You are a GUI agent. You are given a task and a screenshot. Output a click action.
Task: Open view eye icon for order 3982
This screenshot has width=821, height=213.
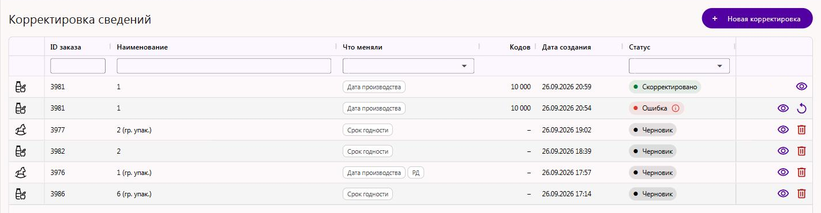pos(783,151)
